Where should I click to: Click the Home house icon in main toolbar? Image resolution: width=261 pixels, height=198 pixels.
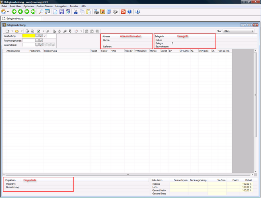(3, 12)
